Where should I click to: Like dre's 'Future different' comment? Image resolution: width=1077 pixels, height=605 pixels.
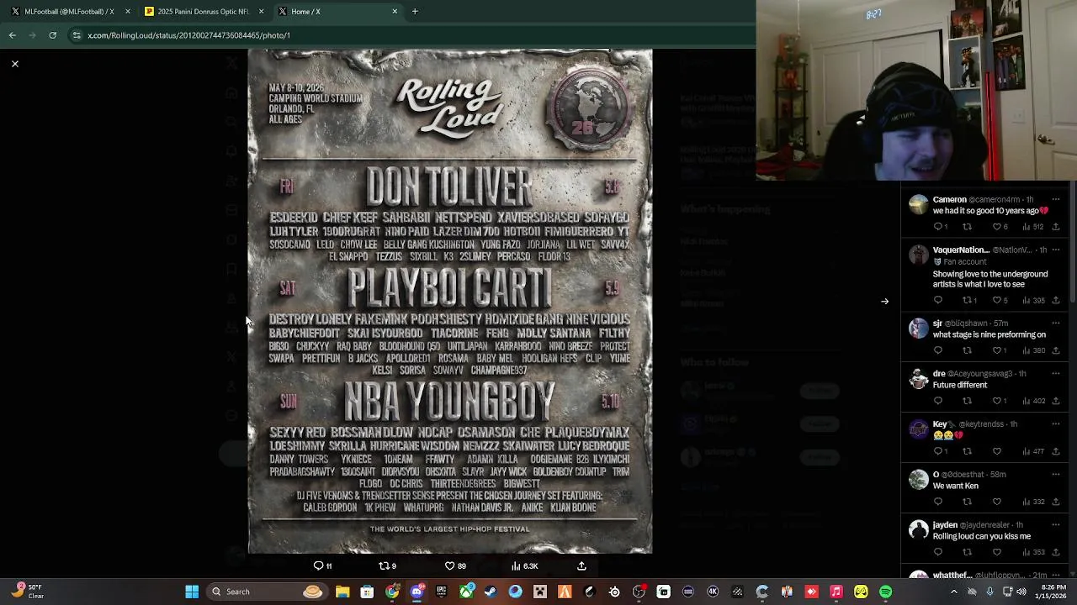1000,401
